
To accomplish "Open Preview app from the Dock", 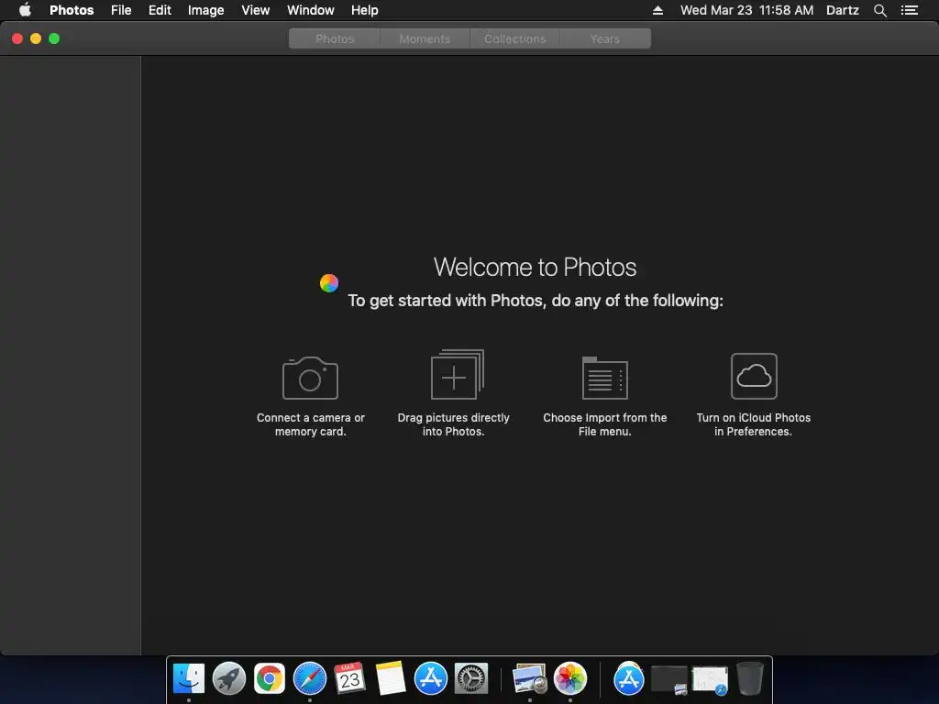I will (529, 679).
